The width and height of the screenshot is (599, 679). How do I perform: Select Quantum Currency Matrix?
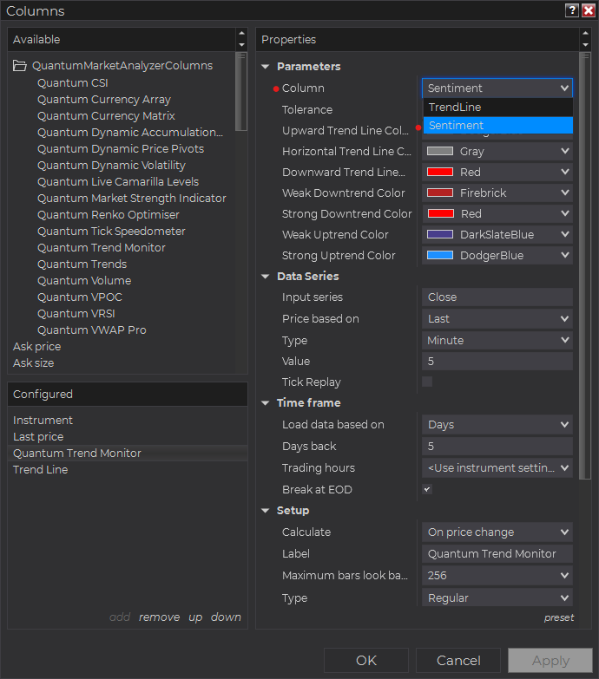[106, 115]
